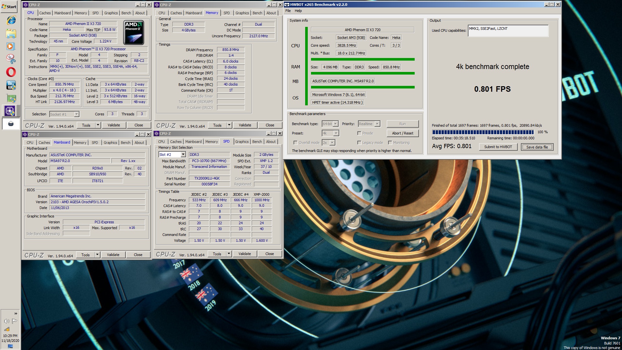Open the Socket #1 selection dropdown
This screenshot has height=350, width=622.
coord(76,114)
